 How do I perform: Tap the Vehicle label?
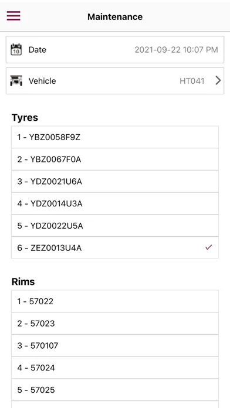(x=42, y=81)
